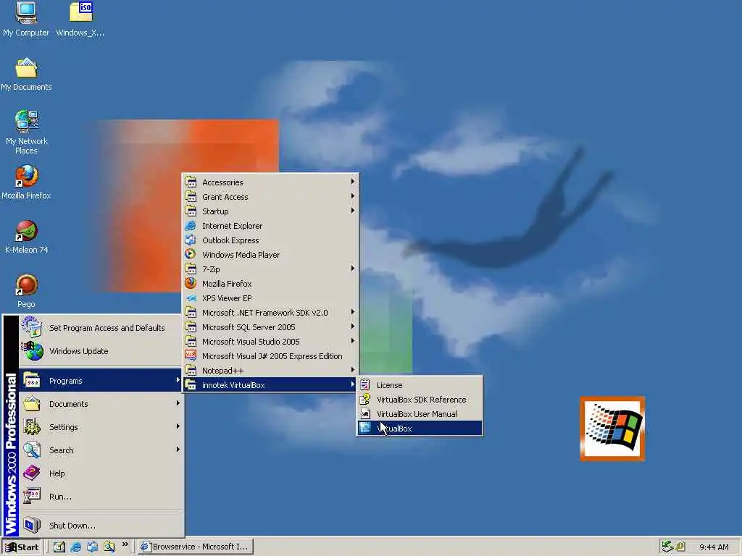Open Search submenu in Start menu
Image resolution: width=742 pixels, height=556 pixels.
100,450
